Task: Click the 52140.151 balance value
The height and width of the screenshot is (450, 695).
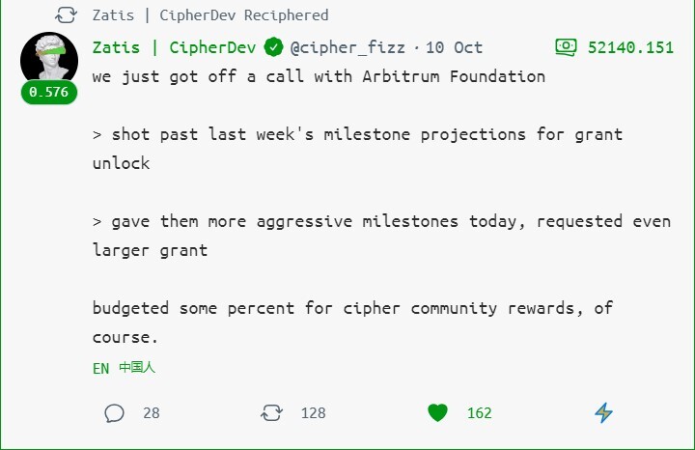Action: 630,47
